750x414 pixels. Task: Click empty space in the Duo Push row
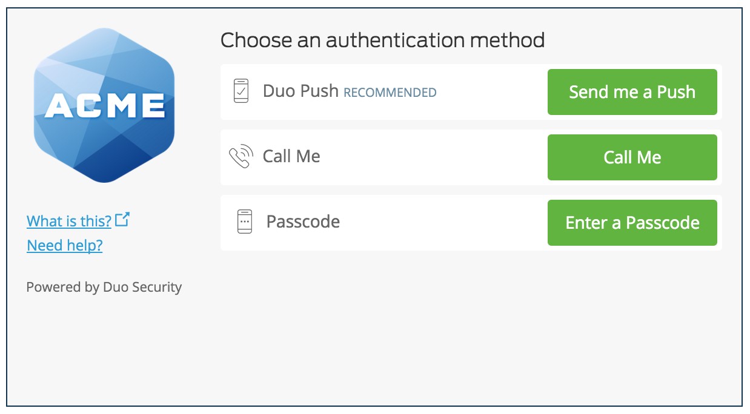(491, 92)
